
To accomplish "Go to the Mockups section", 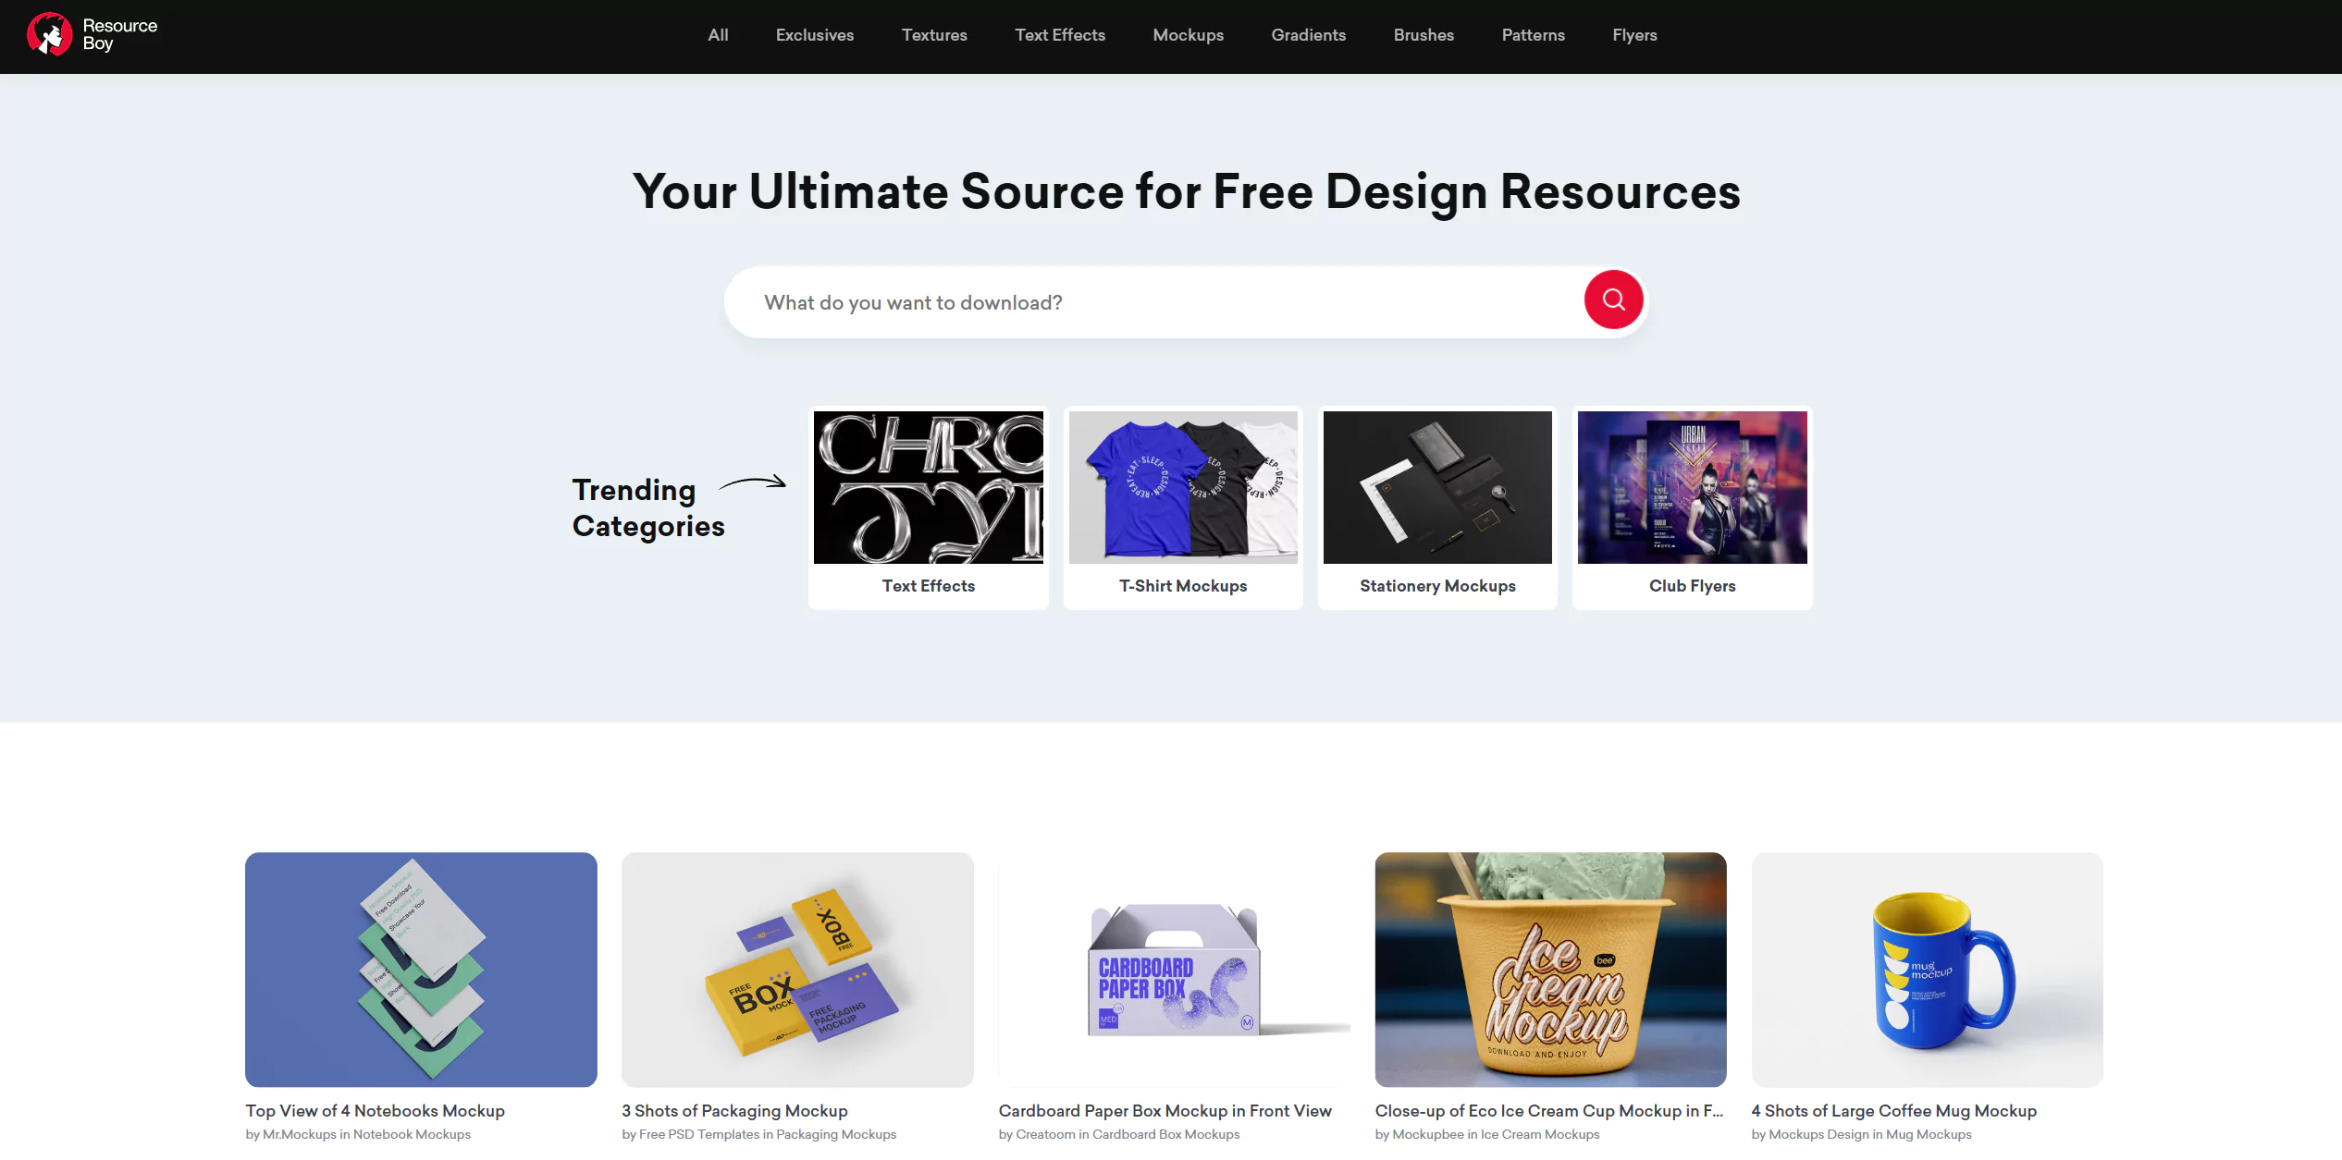I will point(1188,35).
